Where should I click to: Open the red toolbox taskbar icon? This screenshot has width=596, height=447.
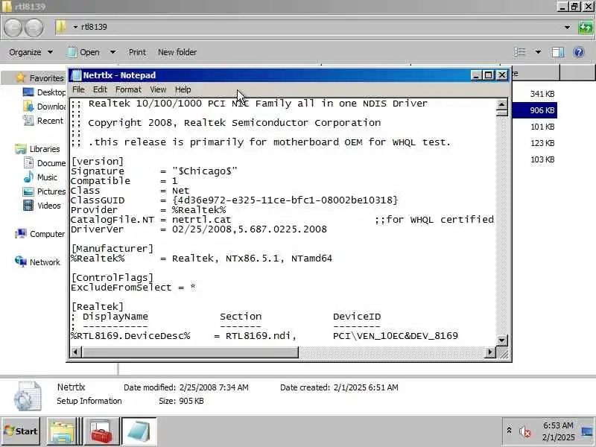pyautogui.click(x=101, y=431)
